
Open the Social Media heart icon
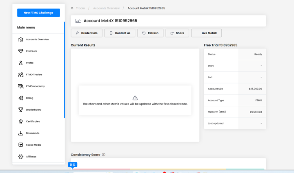coord(21,145)
